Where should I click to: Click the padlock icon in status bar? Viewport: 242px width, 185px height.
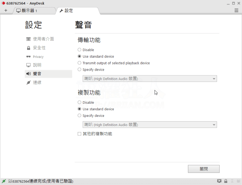click(x=225, y=181)
